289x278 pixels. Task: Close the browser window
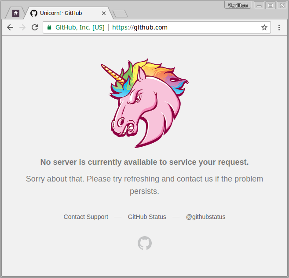pos(282,5)
